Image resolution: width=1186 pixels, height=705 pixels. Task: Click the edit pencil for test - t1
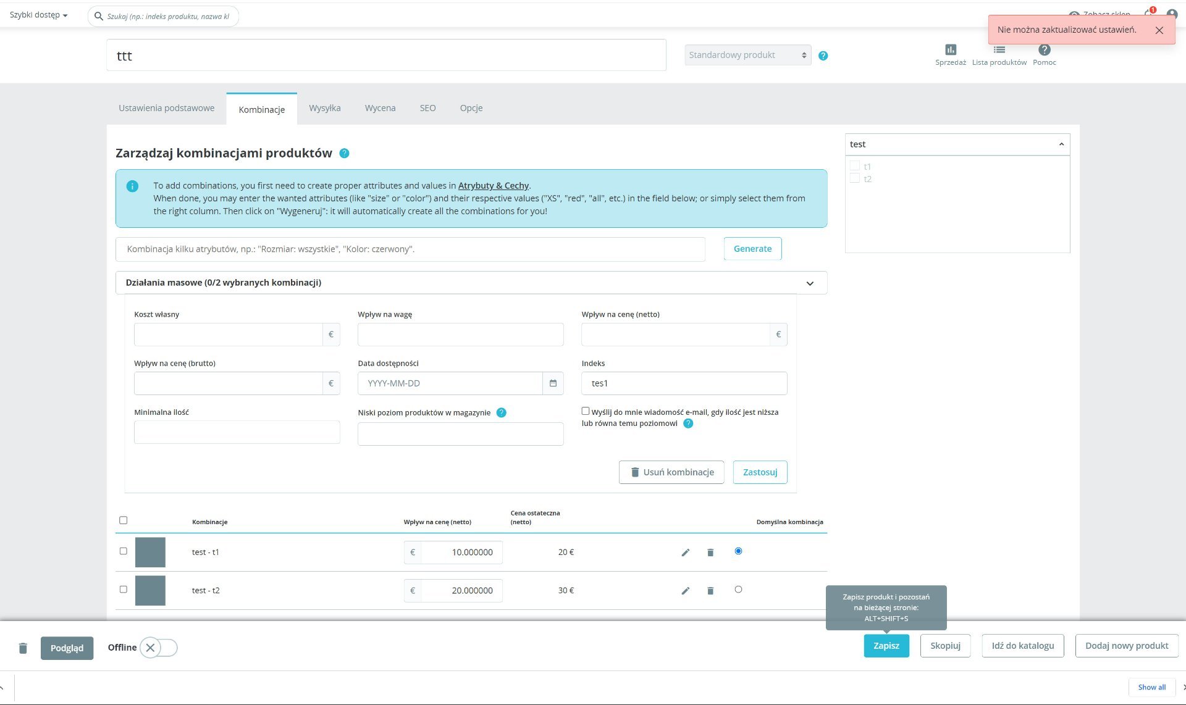(x=685, y=553)
